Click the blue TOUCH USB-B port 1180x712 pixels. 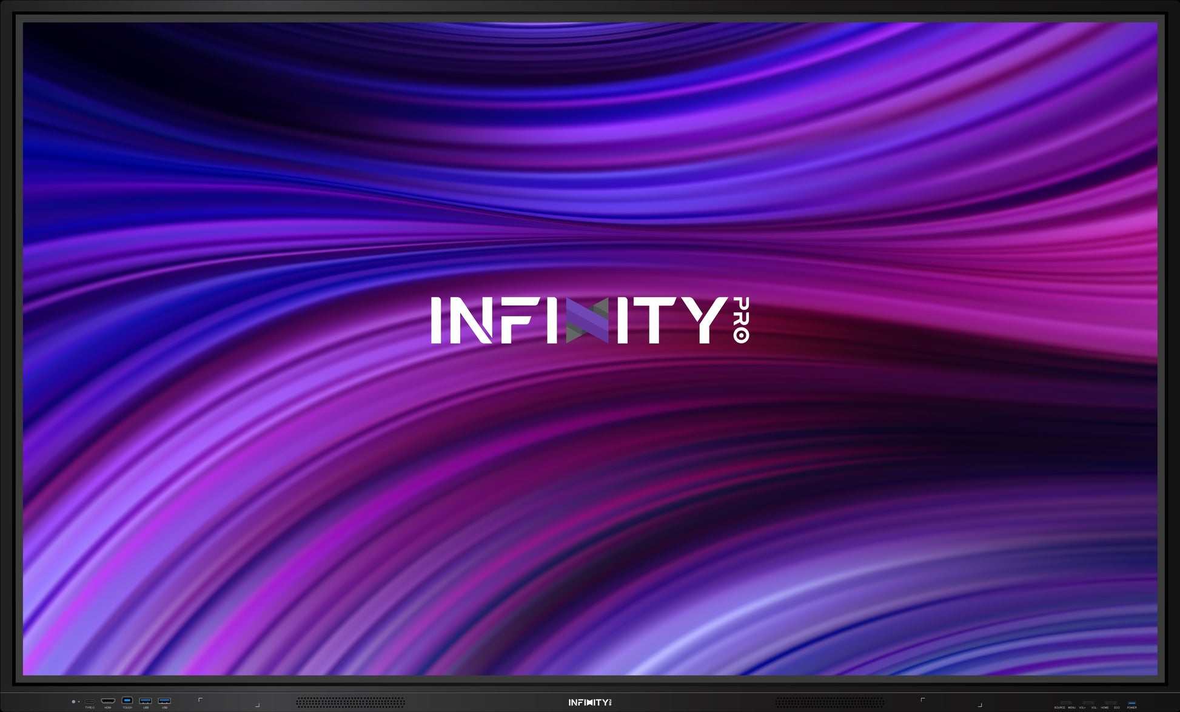(x=127, y=700)
